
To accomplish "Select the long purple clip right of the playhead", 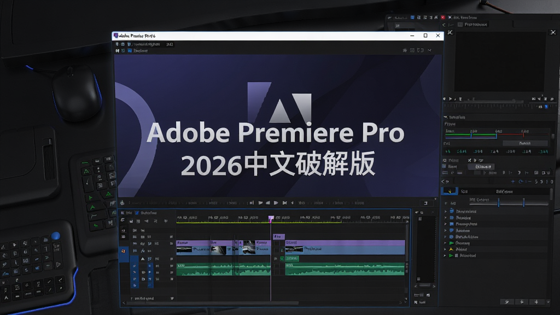I will [345, 242].
